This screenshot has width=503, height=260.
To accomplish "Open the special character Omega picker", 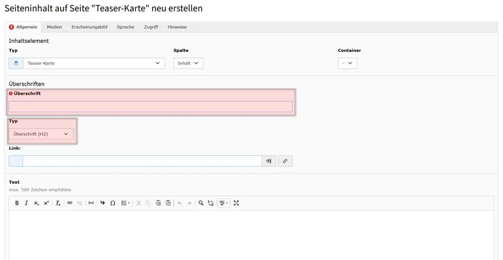I will [x=113, y=203].
